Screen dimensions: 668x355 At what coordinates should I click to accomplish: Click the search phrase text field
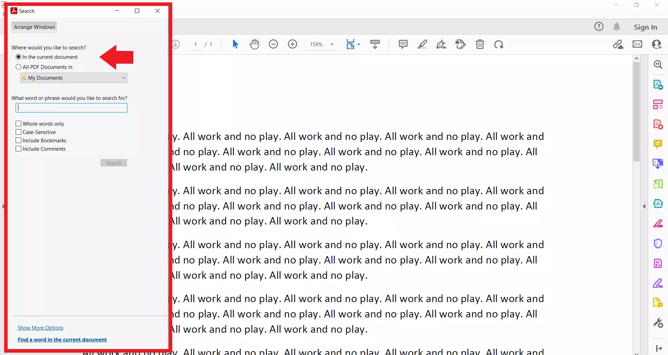72,108
